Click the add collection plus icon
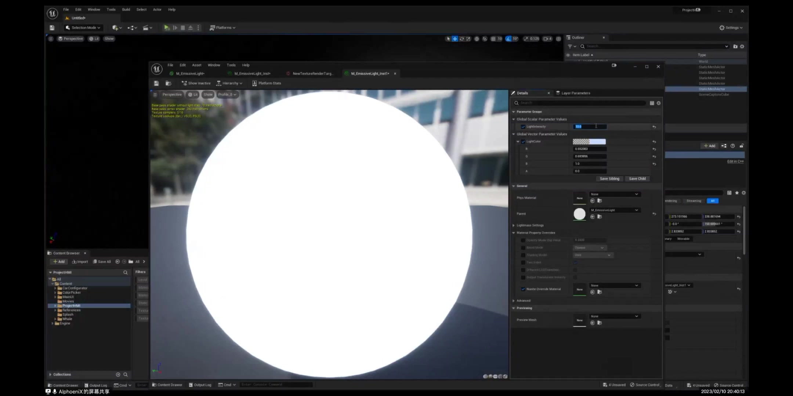The width and height of the screenshot is (793, 396). (x=118, y=374)
